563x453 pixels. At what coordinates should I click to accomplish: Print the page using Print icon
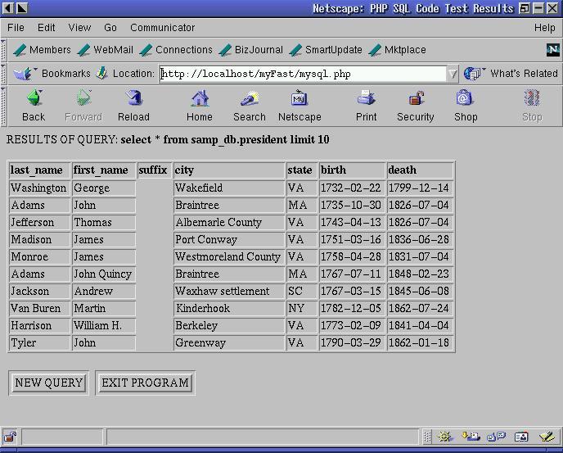[366, 100]
